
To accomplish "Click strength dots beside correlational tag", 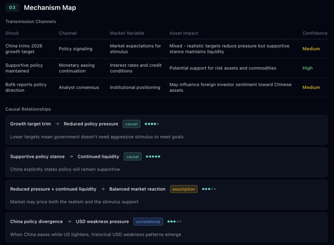I will pos(174,221).
